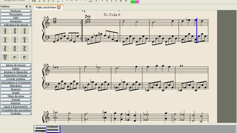Click the first page thumbnail in navigator

point(40,129)
